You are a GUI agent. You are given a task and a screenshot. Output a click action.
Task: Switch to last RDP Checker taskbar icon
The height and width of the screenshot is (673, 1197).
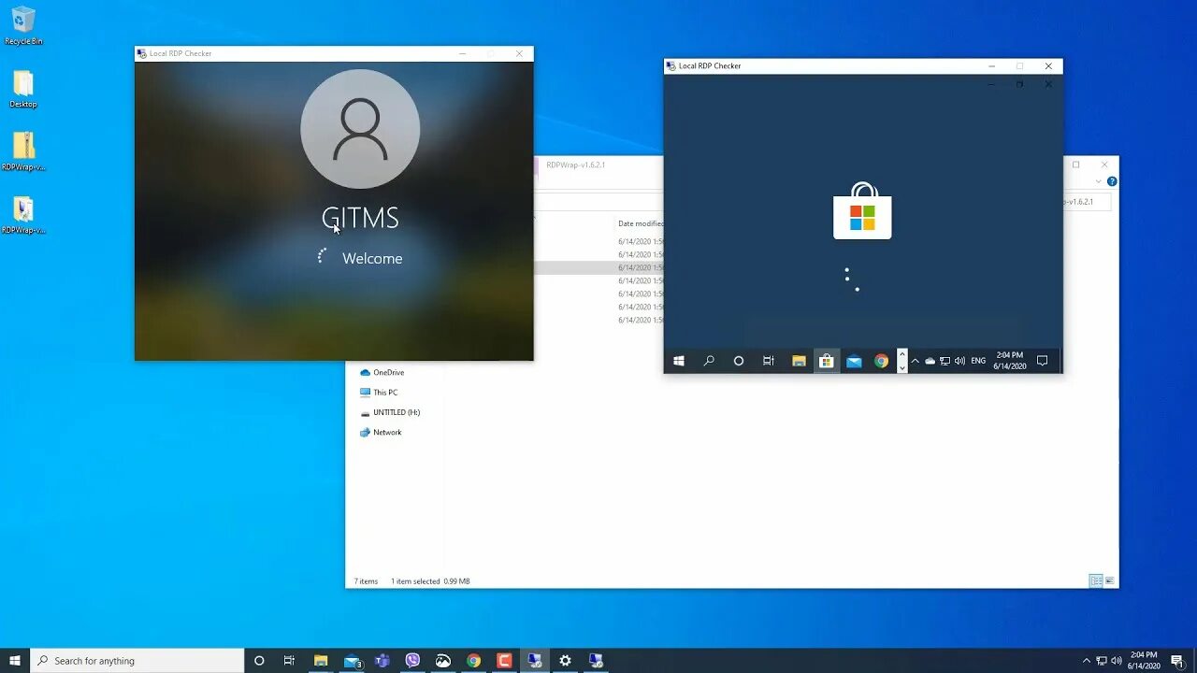596,661
